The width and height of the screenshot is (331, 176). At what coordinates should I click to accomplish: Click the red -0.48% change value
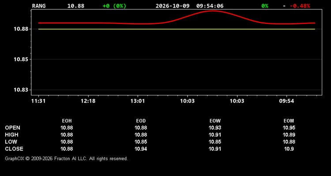click(300, 6)
